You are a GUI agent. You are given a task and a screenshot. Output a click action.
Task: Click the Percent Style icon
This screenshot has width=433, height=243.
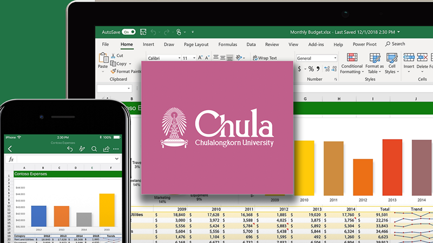311,69
